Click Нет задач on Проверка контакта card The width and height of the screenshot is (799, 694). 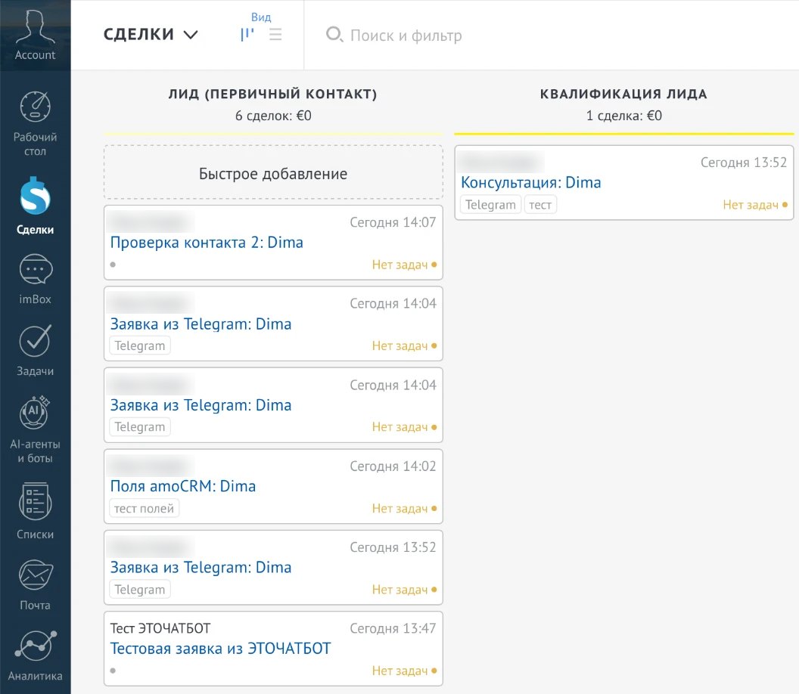click(x=404, y=265)
